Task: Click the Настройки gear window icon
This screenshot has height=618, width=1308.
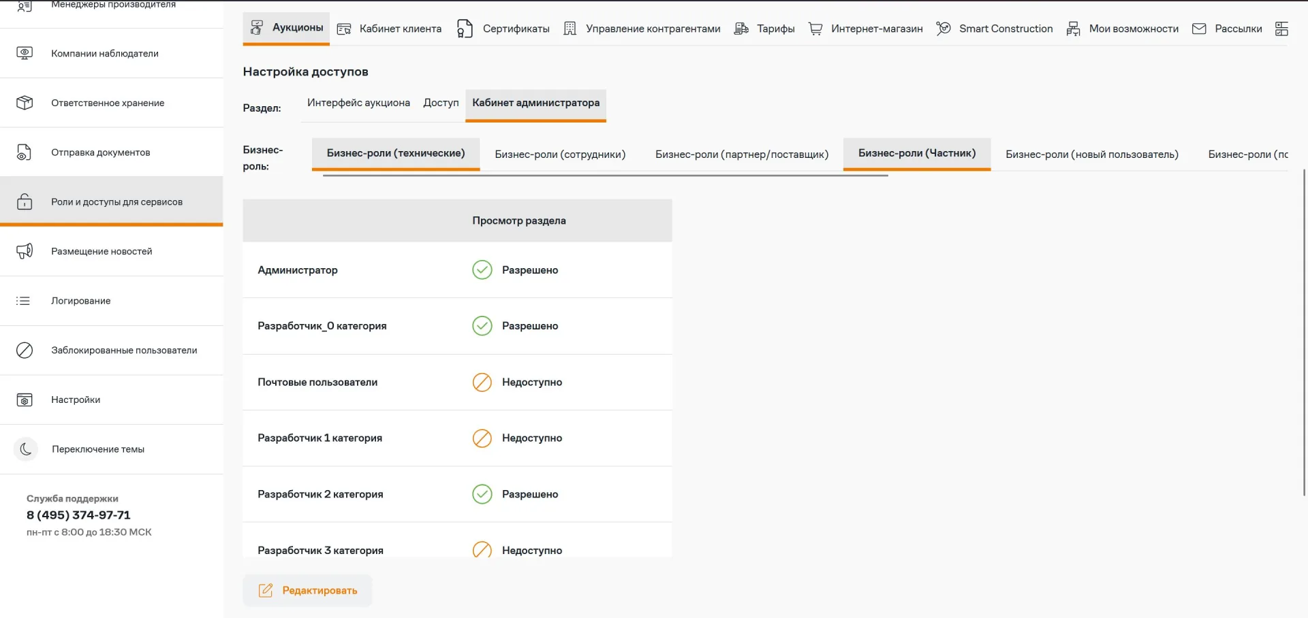Action: 25,400
